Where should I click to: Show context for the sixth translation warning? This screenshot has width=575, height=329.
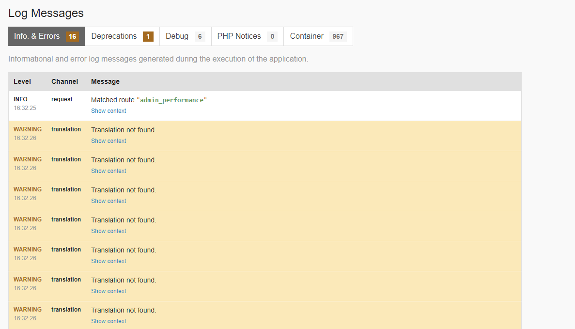click(109, 291)
